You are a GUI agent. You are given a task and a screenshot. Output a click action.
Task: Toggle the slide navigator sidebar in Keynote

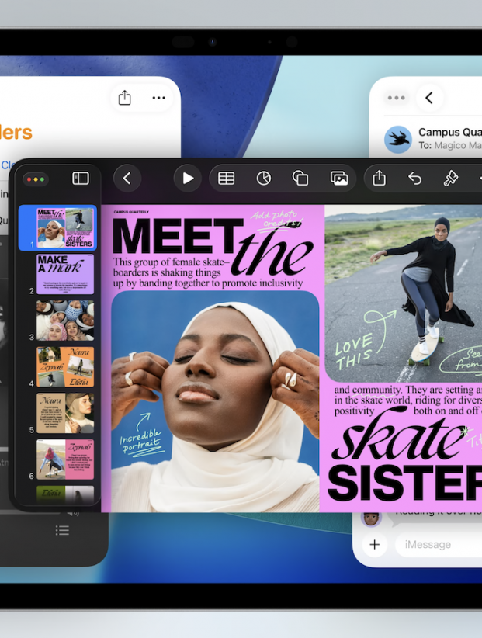(81, 179)
